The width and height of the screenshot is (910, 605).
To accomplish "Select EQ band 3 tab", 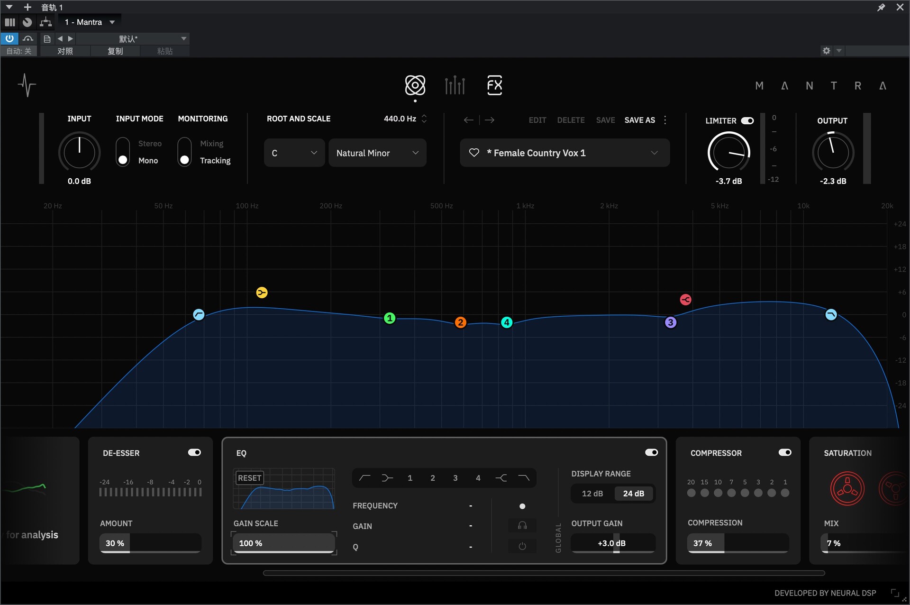I will point(455,478).
